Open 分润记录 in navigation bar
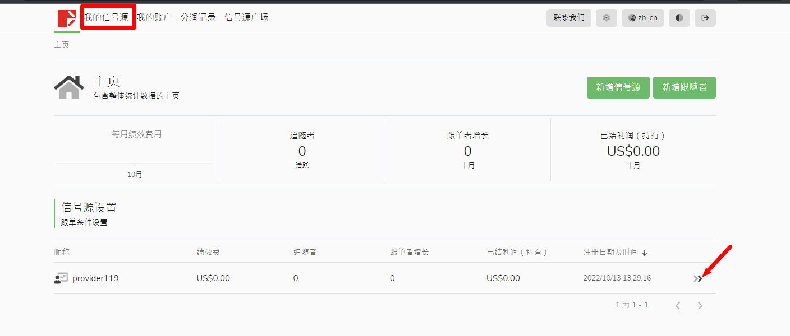Screen dimensions: 790x336 click(x=198, y=17)
